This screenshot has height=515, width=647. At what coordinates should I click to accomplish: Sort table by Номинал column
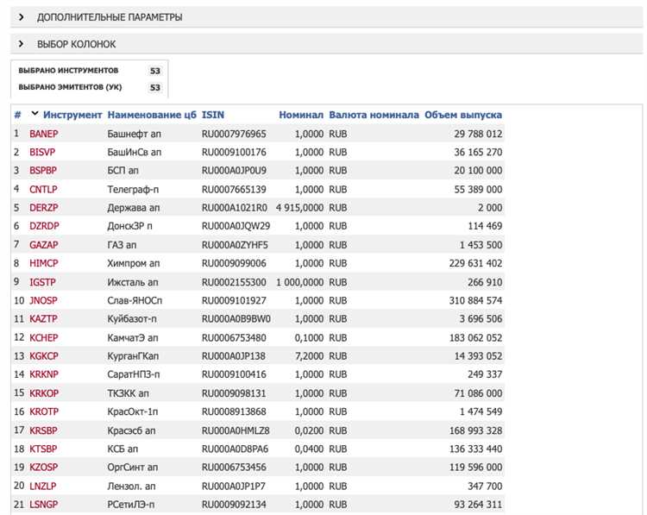(x=301, y=115)
